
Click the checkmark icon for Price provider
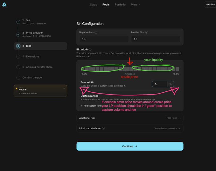tap(18, 34)
